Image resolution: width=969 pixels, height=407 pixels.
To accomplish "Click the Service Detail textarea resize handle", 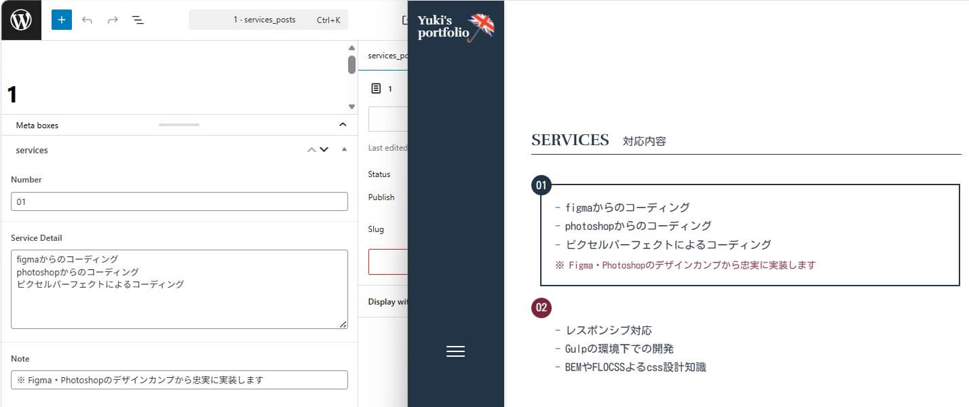I will click(343, 324).
